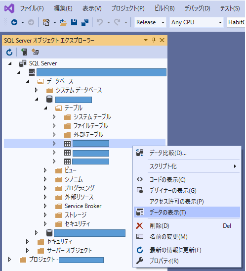The width and height of the screenshot is (246, 271).
Task: Open the new project dropdown arrow
Action: (x=55, y=22)
